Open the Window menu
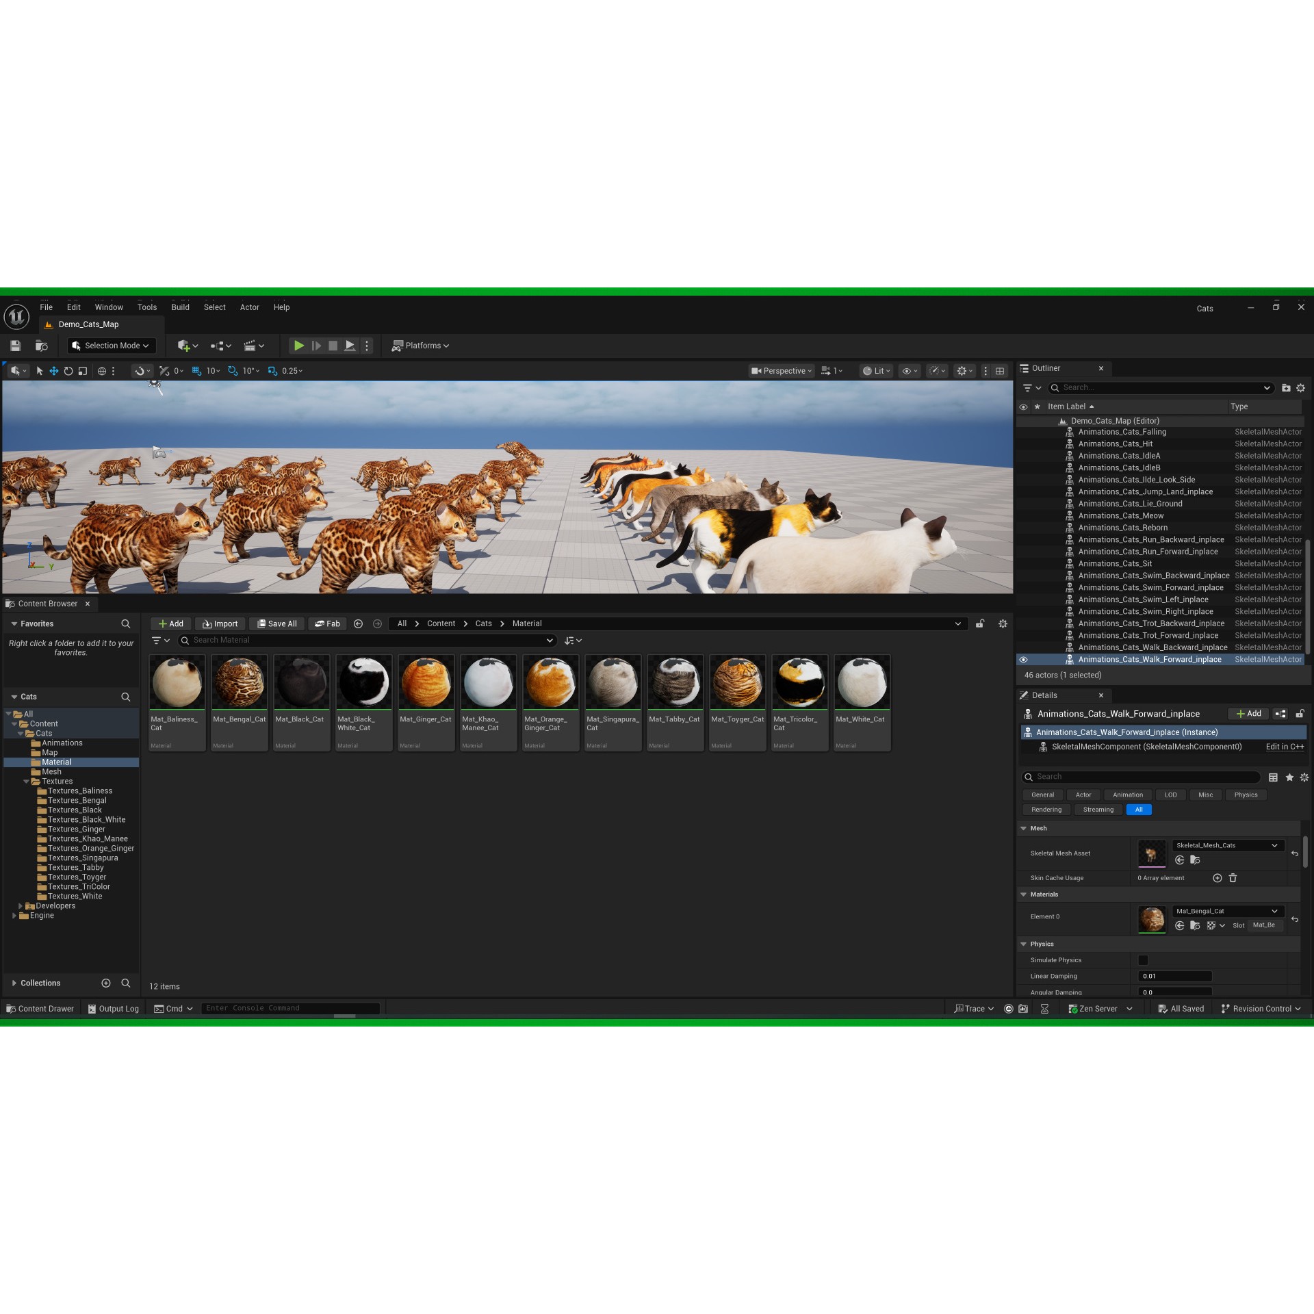The height and width of the screenshot is (1314, 1314). (108, 307)
